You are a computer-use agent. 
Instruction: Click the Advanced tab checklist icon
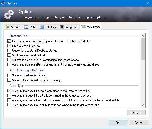coord(83,26)
